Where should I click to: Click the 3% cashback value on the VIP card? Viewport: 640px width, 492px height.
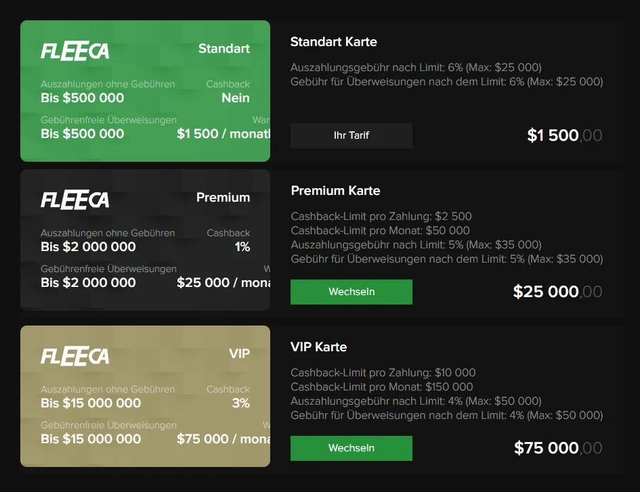[x=240, y=403]
